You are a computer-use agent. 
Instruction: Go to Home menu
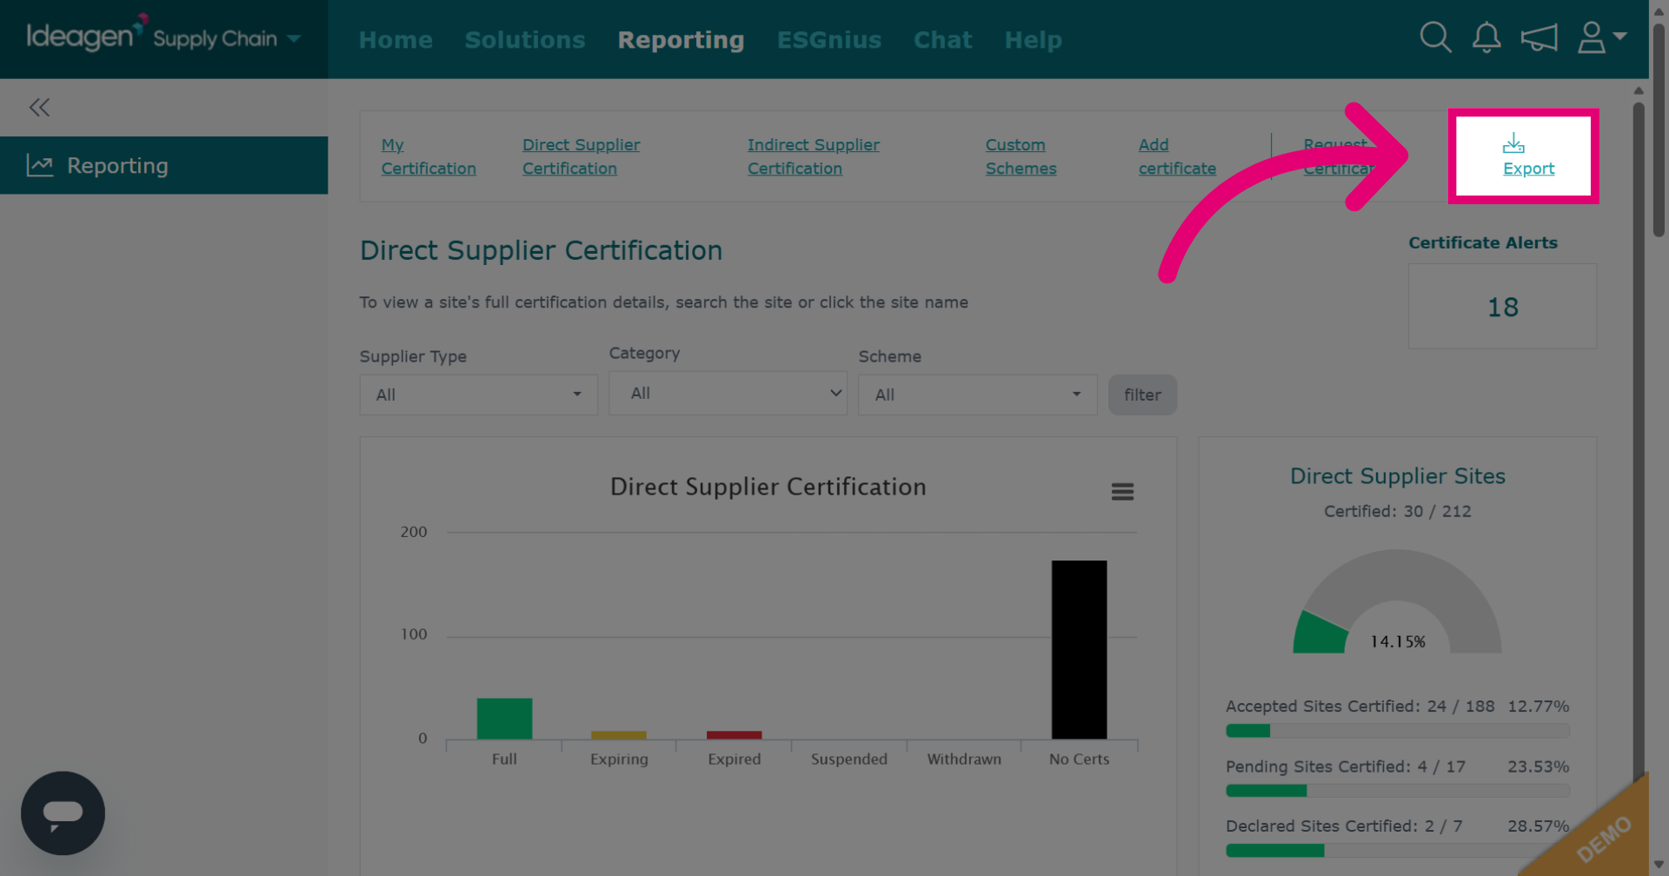[396, 40]
